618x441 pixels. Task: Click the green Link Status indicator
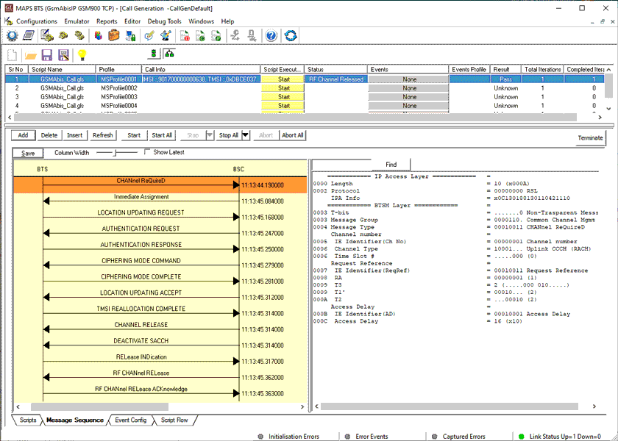(521, 437)
